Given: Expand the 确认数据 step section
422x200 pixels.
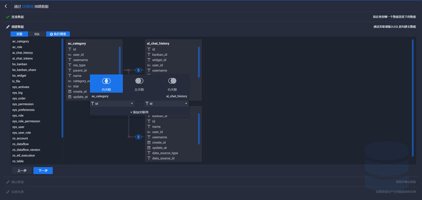Looking at the screenshot, I should (18, 182).
